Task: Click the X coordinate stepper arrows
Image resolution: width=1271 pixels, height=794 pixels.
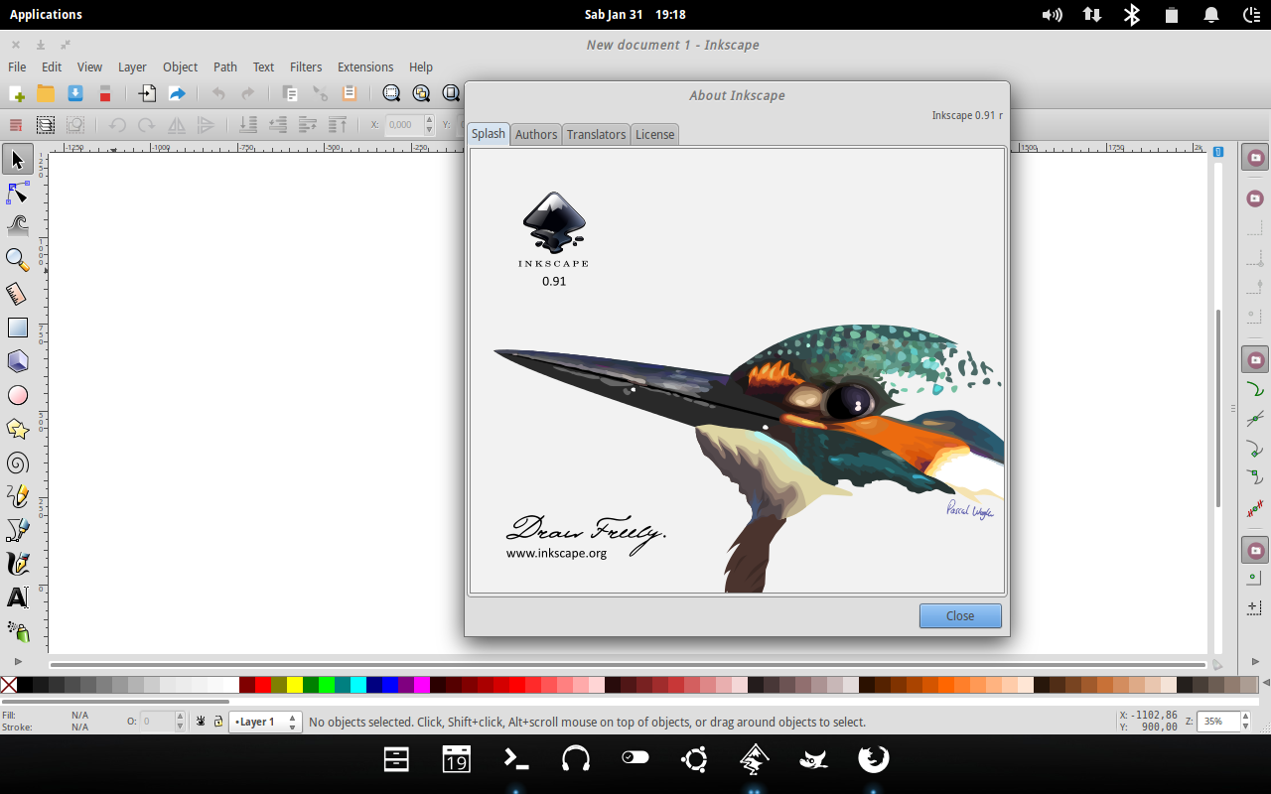Action: coord(429,125)
